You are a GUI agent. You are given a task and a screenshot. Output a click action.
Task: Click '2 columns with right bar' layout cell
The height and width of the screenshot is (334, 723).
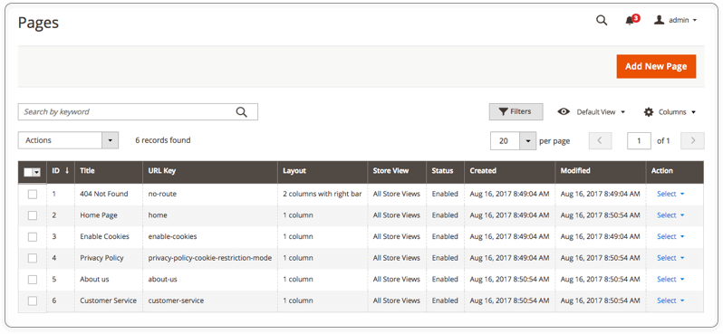[323, 194]
